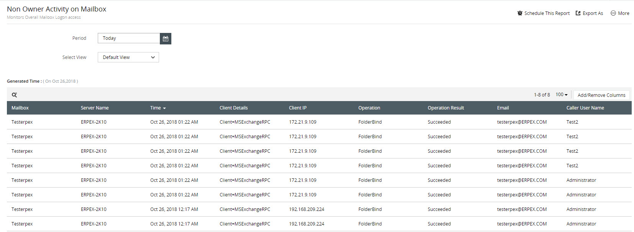The image size is (634, 232).
Task: Open the Period calendar picker icon
Action: click(166, 39)
